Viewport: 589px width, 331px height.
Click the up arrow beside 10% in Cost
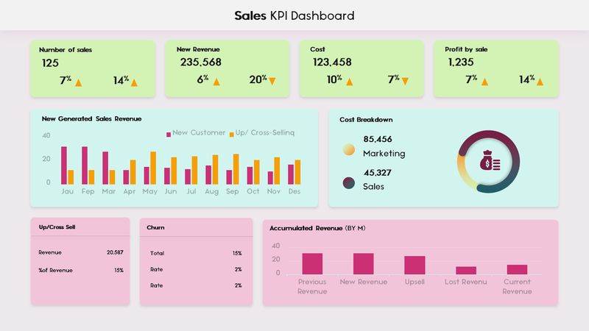coord(349,82)
